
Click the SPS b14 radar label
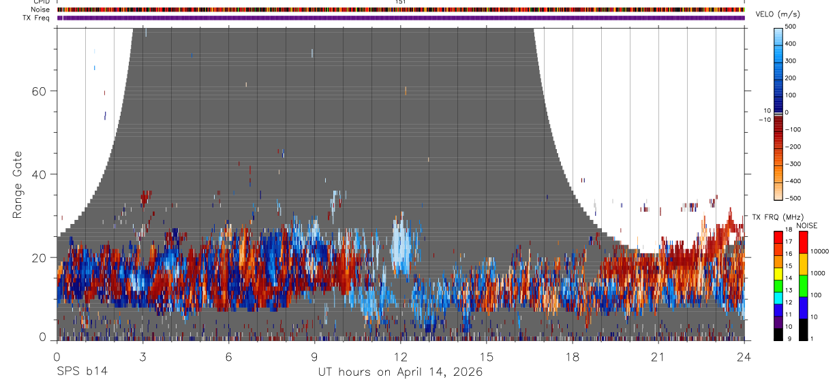coord(82,372)
